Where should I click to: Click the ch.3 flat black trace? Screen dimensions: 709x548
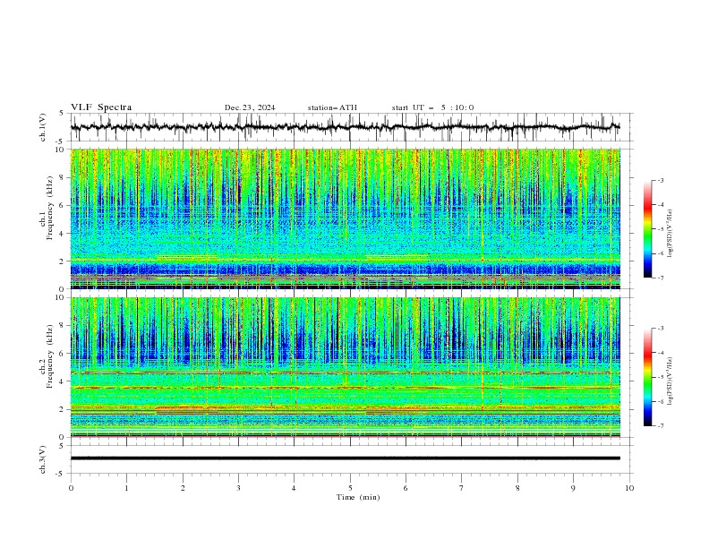point(346,458)
